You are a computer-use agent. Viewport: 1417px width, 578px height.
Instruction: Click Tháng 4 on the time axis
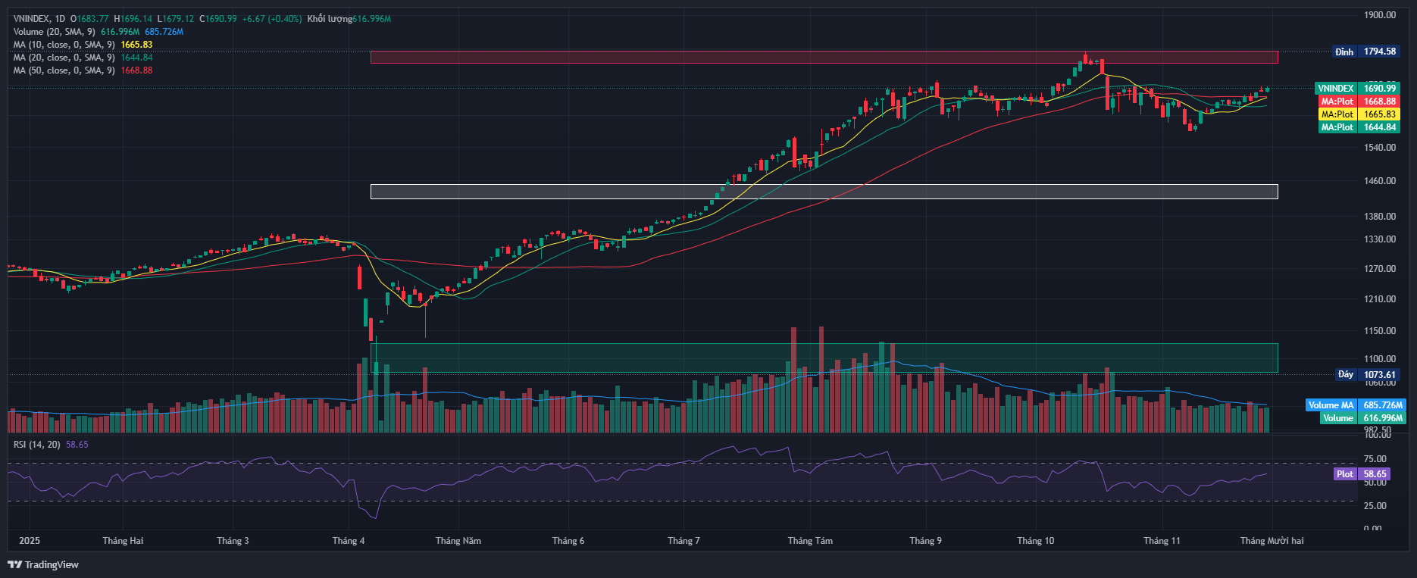click(x=348, y=541)
